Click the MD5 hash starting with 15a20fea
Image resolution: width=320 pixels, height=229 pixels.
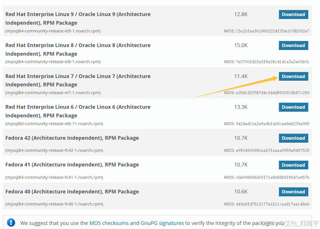tap(272, 31)
